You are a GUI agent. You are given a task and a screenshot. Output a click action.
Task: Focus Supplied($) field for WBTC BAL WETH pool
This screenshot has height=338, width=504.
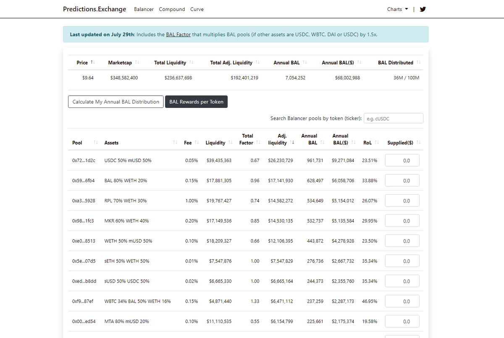click(x=402, y=301)
